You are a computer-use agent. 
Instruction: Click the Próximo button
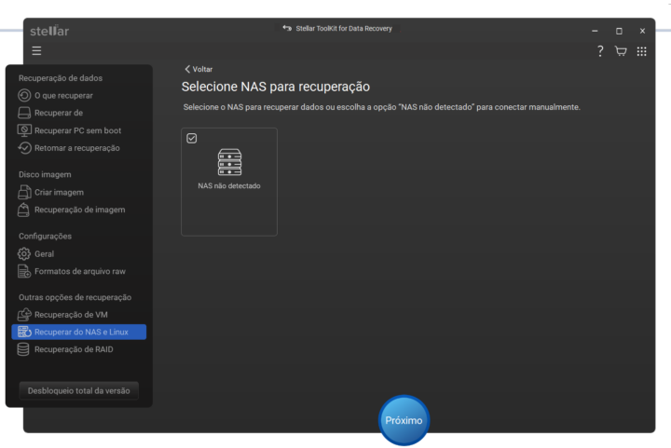(x=404, y=420)
